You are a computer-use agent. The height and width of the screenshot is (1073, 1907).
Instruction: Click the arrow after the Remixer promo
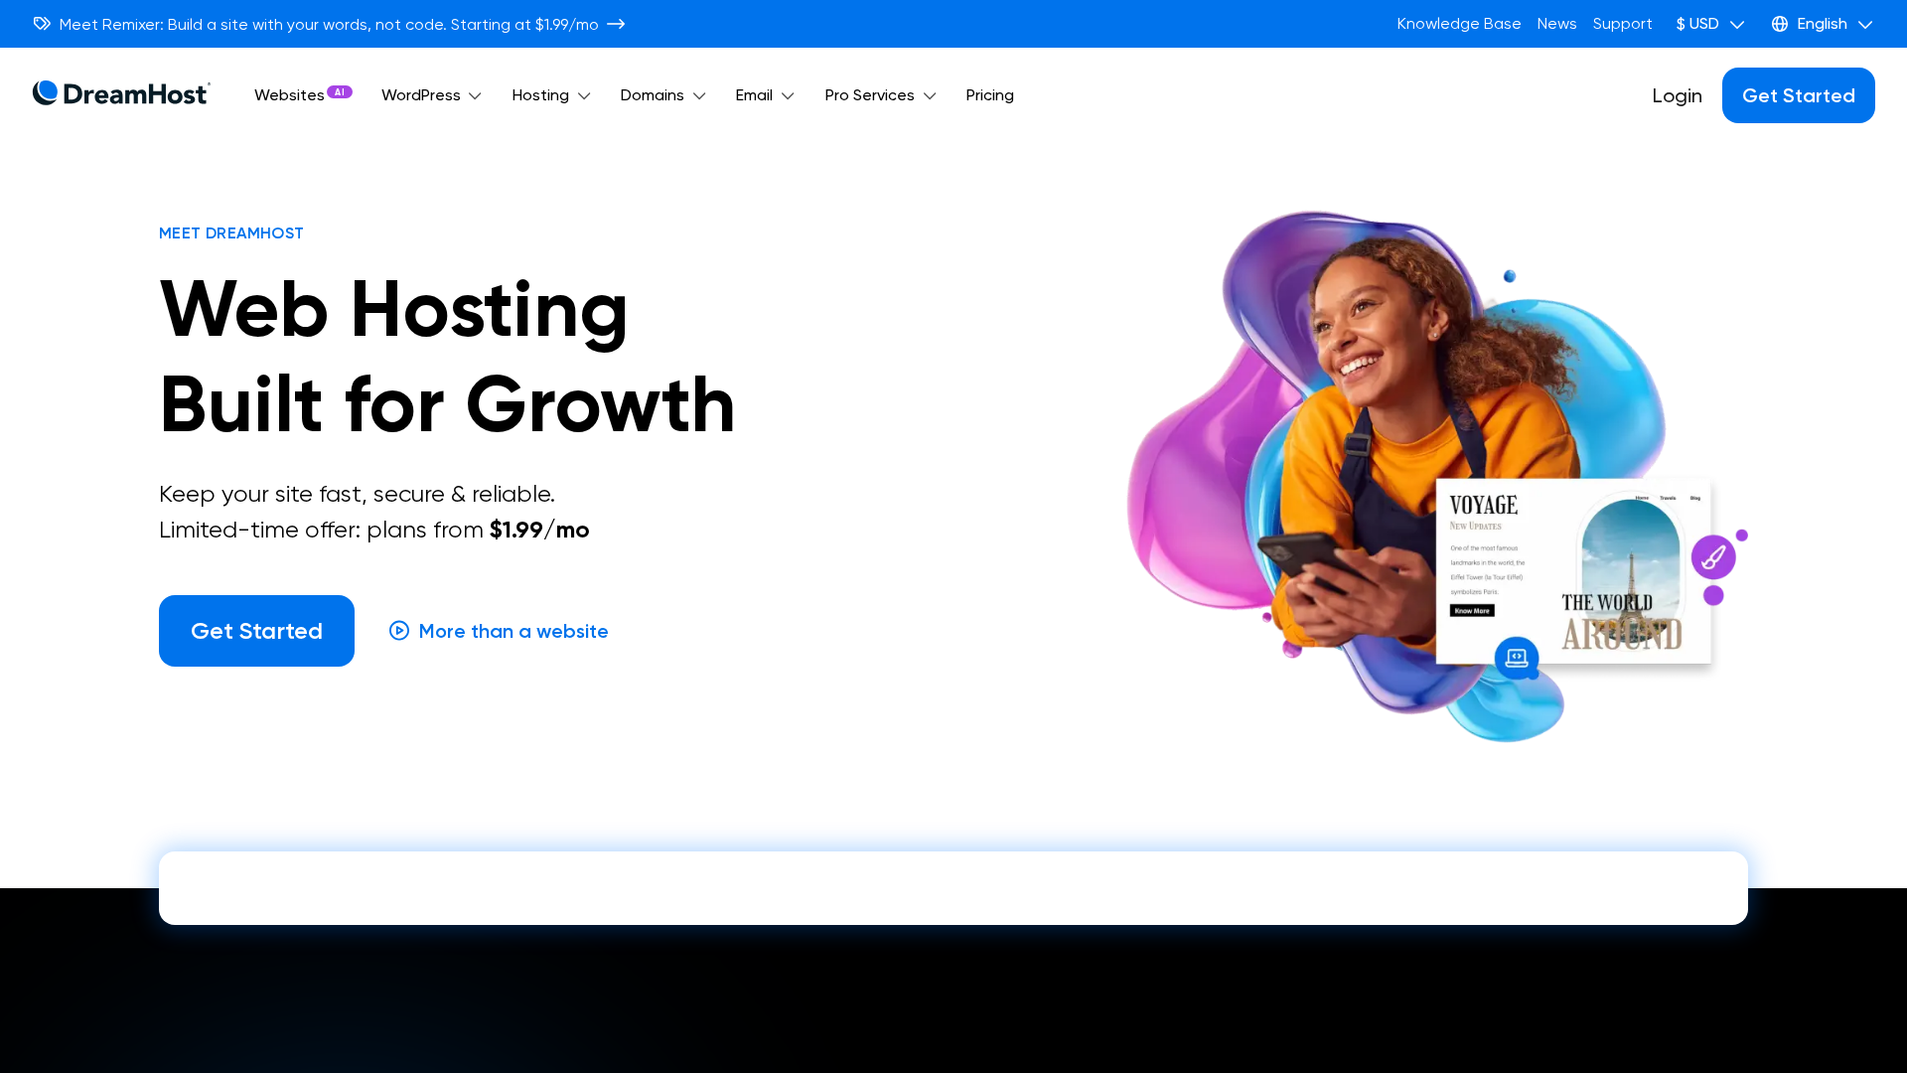tap(616, 24)
